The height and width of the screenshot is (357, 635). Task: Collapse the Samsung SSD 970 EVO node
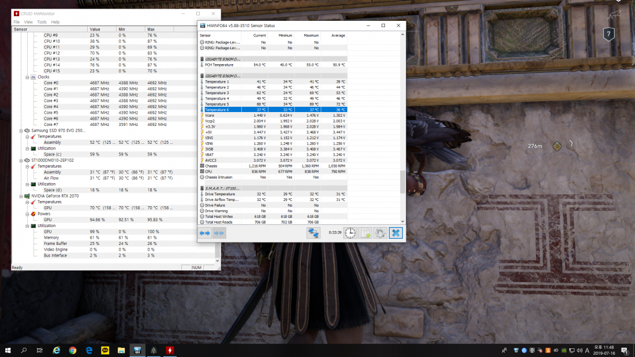[x=21, y=131]
